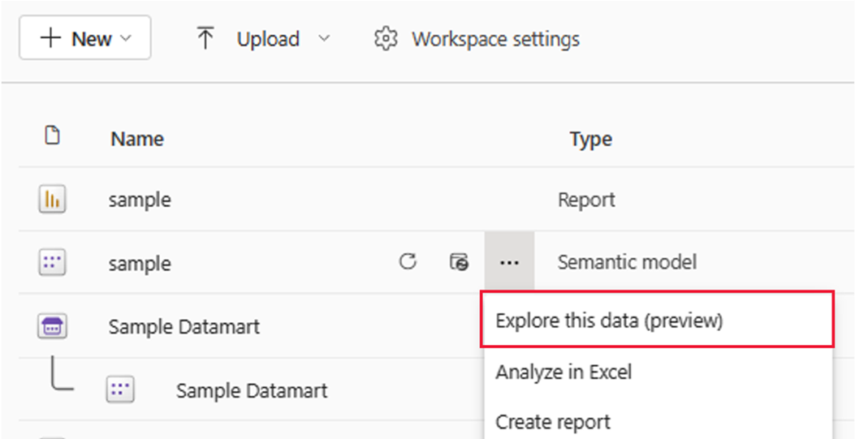The height and width of the screenshot is (439, 855).
Task: Select Explore this data (preview)
Action: (x=608, y=321)
